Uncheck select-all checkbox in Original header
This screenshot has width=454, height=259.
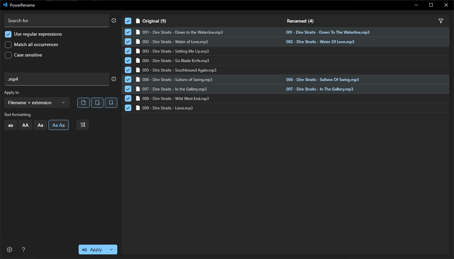point(128,21)
